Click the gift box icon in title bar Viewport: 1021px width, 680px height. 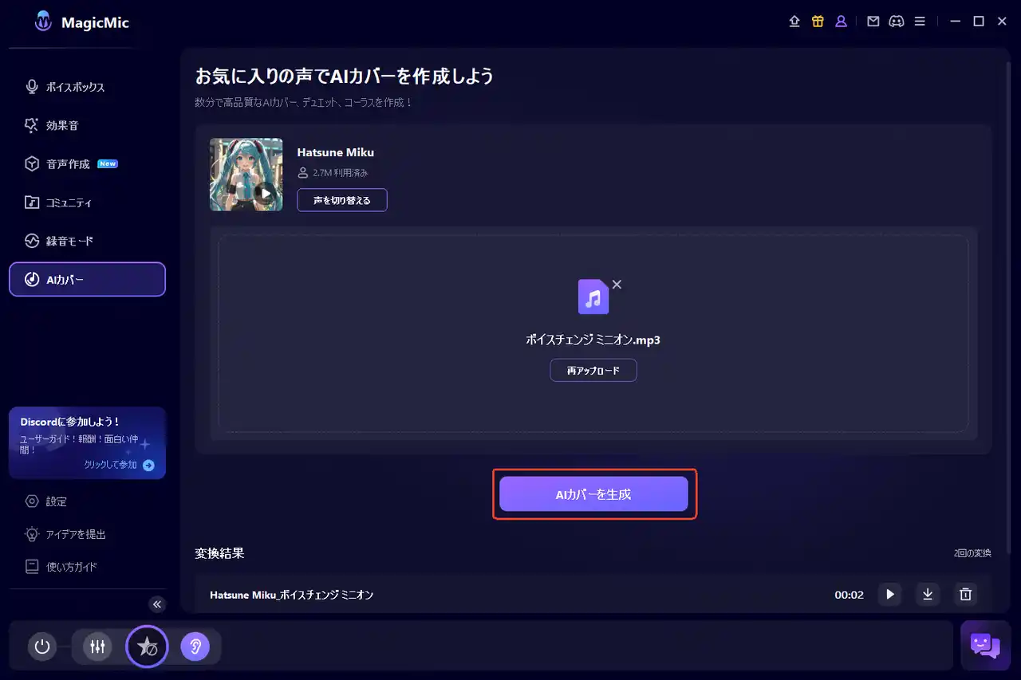[818, 22]
